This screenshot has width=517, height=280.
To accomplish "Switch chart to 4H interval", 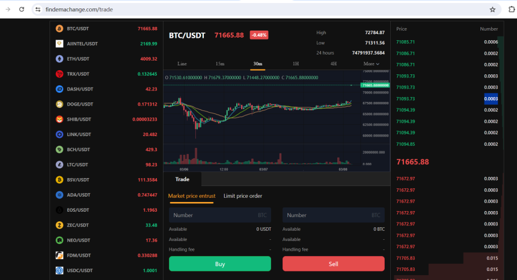I will click(x=333, y=64).
